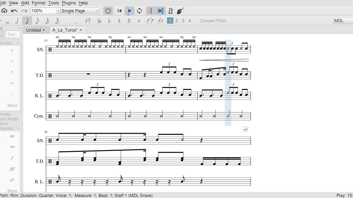The height and width of the screenshot is (198, 353).
Task: Toggle MIDI input button
Action: tap(108, 11)
